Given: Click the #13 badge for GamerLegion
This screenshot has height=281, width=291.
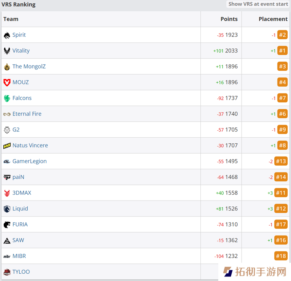Looking at the screenshot, I should (281, 161).
